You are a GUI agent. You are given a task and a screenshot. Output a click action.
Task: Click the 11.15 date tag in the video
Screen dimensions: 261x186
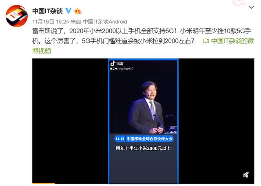[119, 139]
